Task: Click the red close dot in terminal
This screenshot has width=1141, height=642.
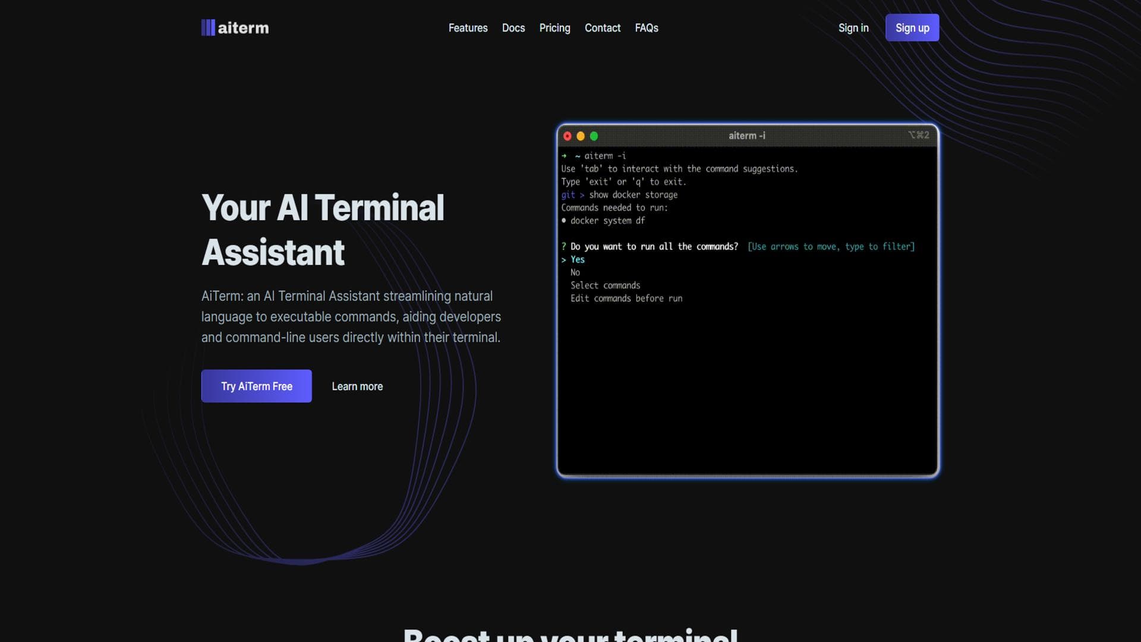Action: pyautogui.click(x=568, y=136)
